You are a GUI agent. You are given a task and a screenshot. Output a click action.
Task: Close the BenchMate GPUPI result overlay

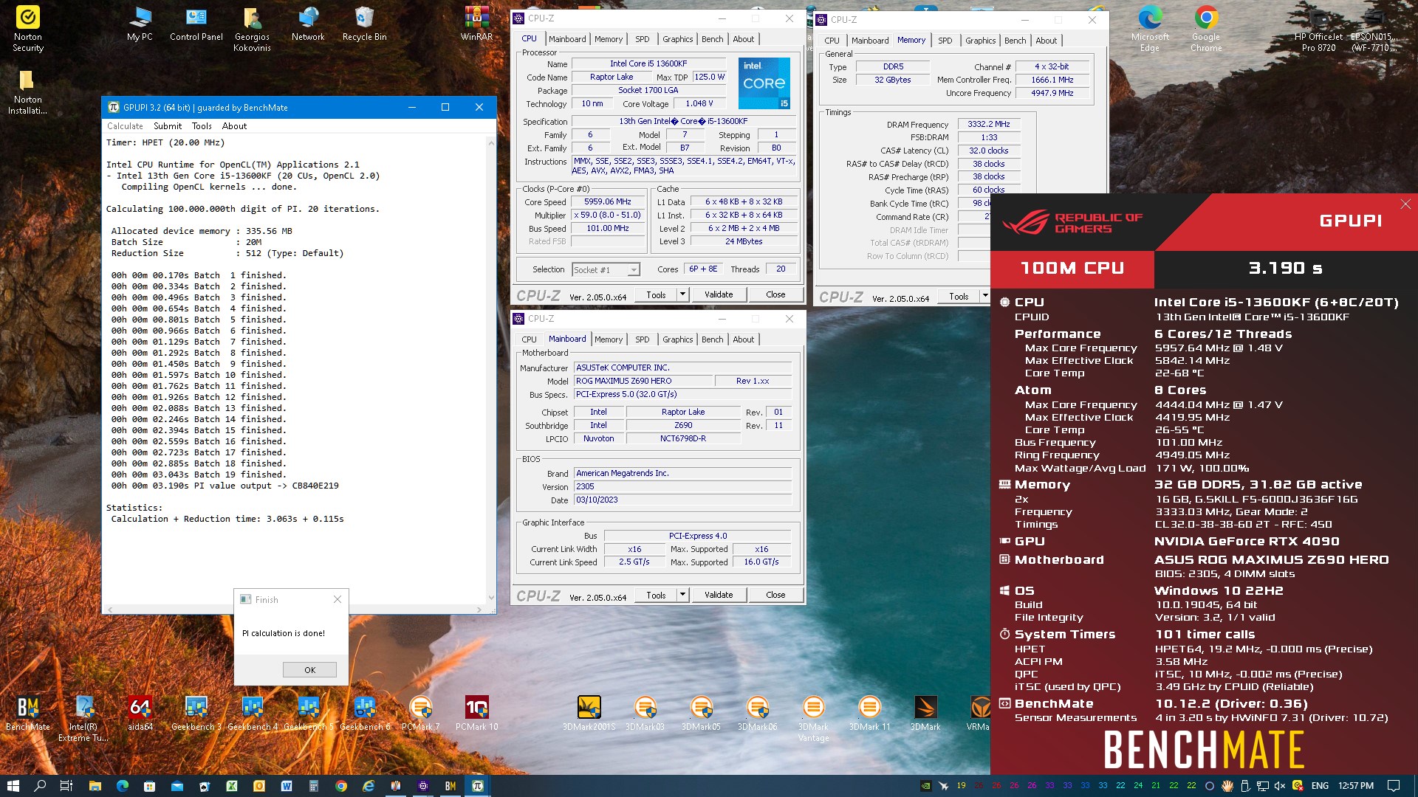tap(1405, 204)
